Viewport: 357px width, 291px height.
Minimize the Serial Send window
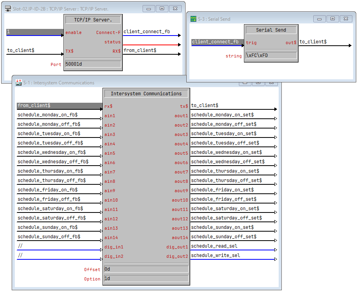[320, 19]
